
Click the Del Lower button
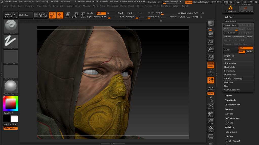tap(230, 33)
